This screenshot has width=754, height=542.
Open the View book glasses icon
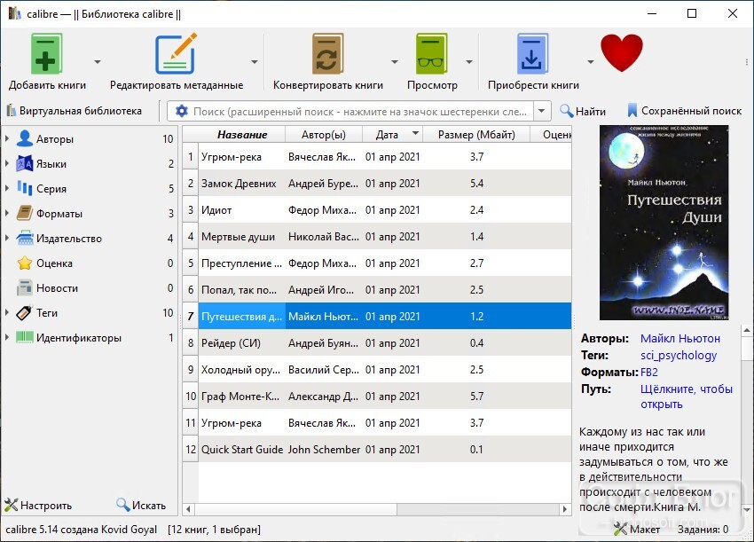coord(431,53)
